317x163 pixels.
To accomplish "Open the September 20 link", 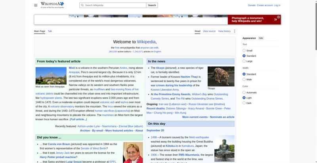I will (155, 131).
